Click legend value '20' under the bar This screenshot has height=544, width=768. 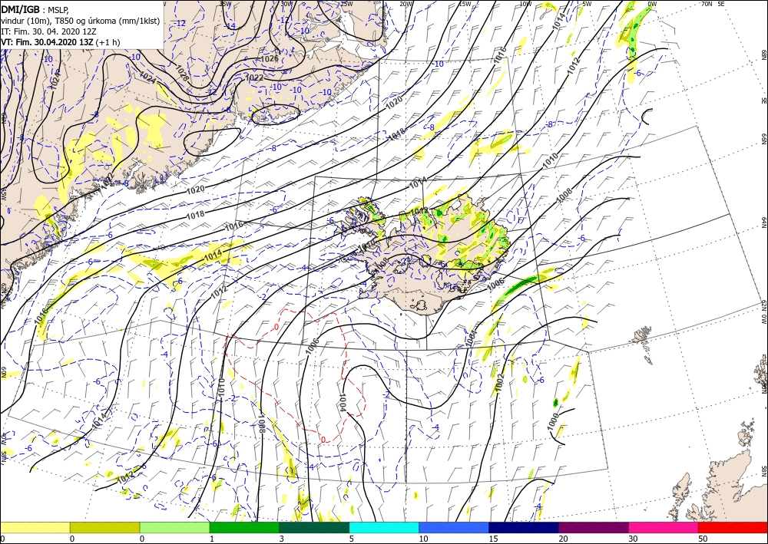(x=563, y=539)
